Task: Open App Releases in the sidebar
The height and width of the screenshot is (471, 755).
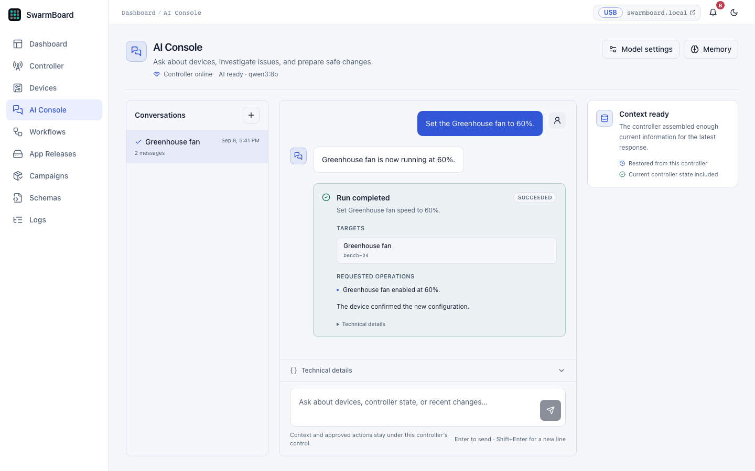Action: [x=54, y=154]
